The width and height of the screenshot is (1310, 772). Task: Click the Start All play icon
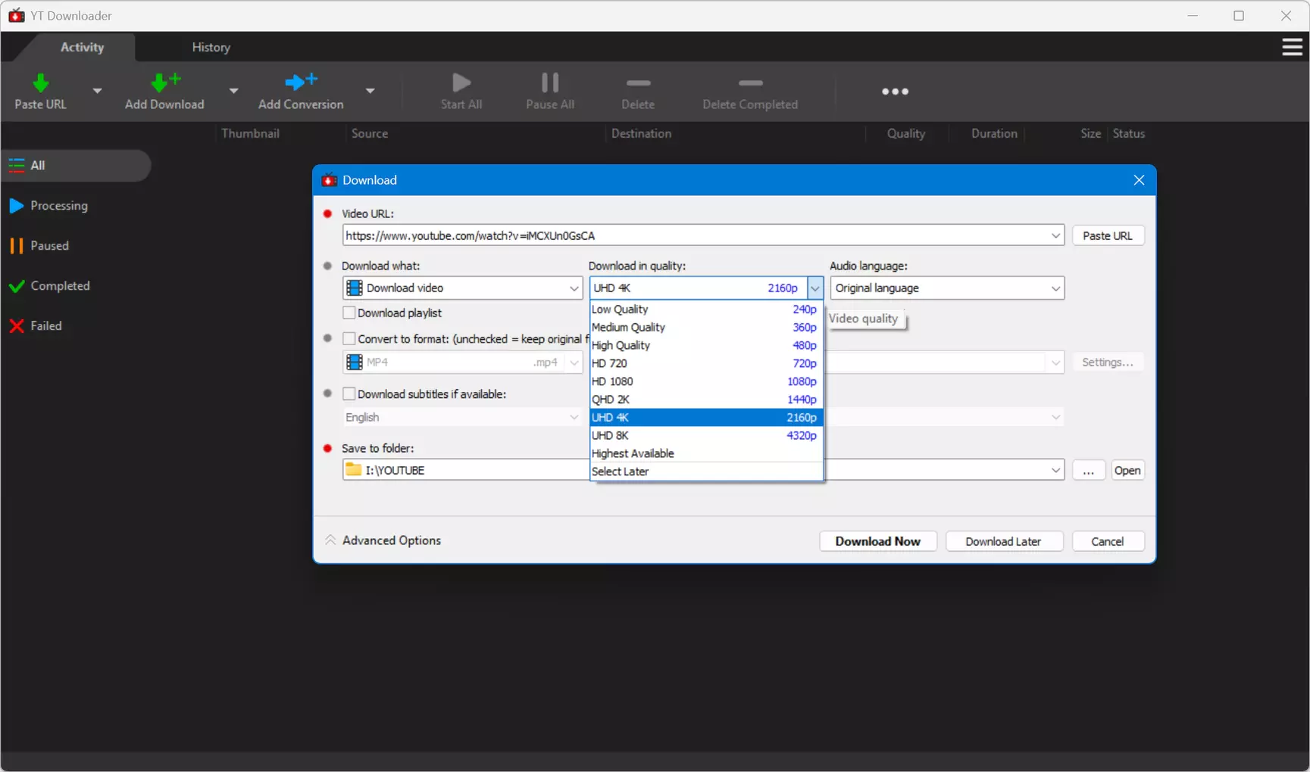tap(461, 82)
